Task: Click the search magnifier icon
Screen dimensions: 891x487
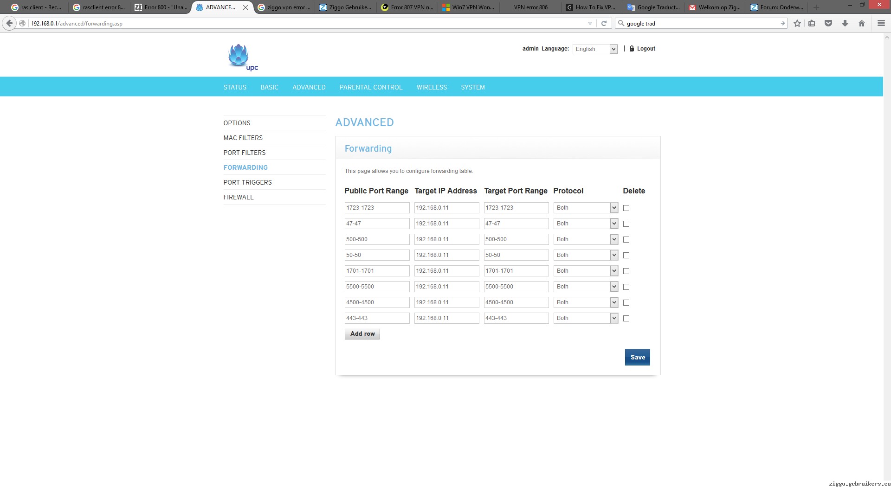Action: tap(621, 23)
